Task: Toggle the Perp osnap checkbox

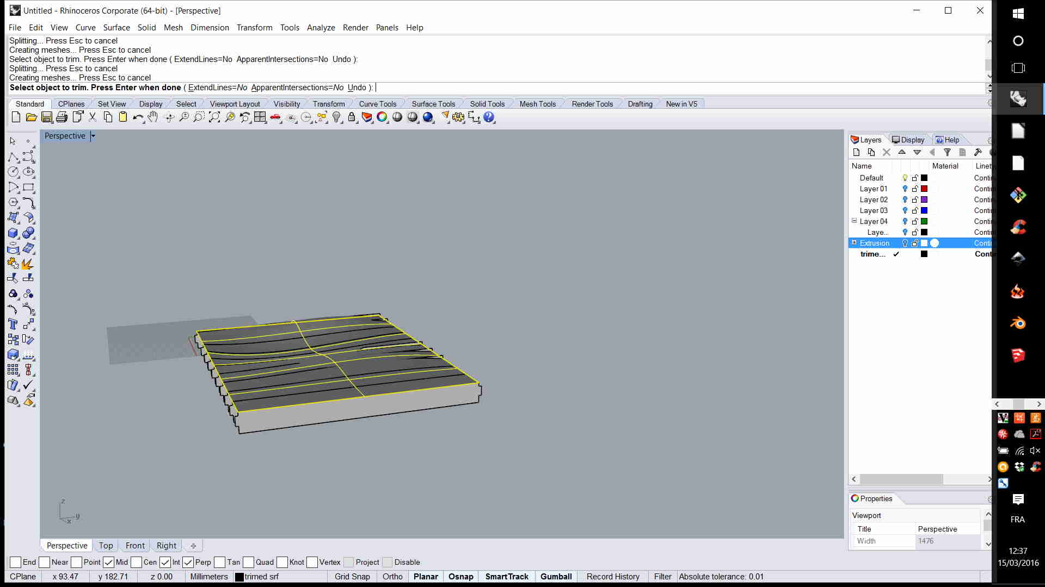Action: point(188,563)
